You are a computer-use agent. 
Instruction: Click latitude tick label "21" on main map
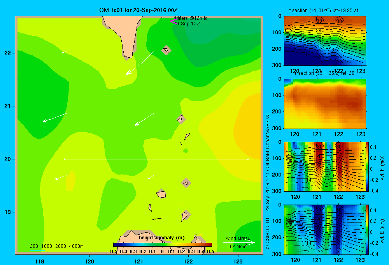coord(8,106)
